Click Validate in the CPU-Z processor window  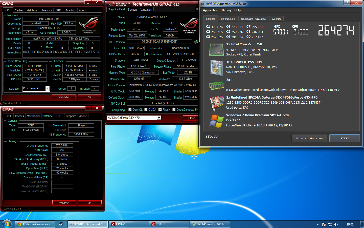click(64, 97)
